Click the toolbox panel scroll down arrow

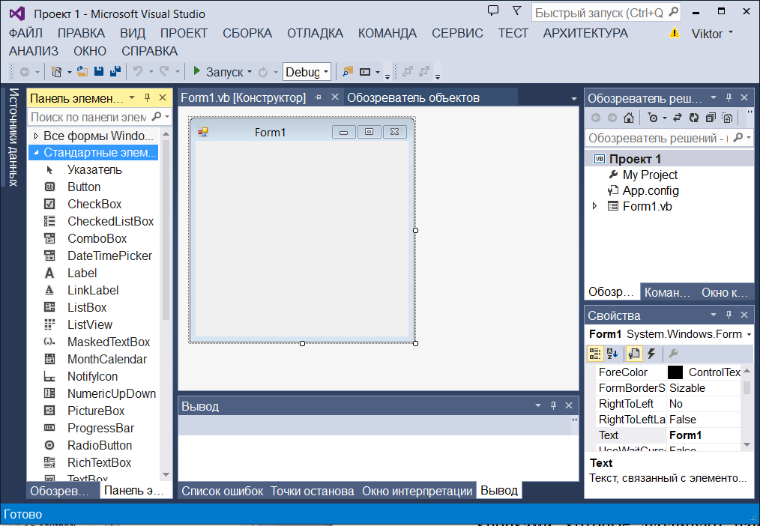tap(166, 474)
